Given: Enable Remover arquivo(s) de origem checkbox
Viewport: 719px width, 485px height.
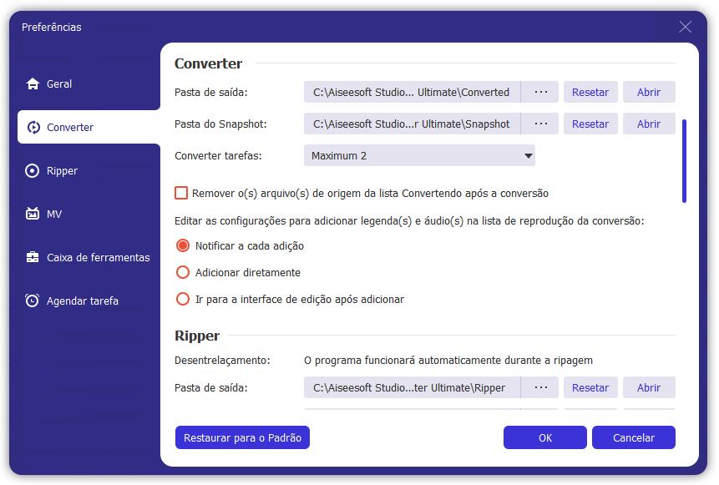Looking at the screenshot, I should [x=181, y=193].
